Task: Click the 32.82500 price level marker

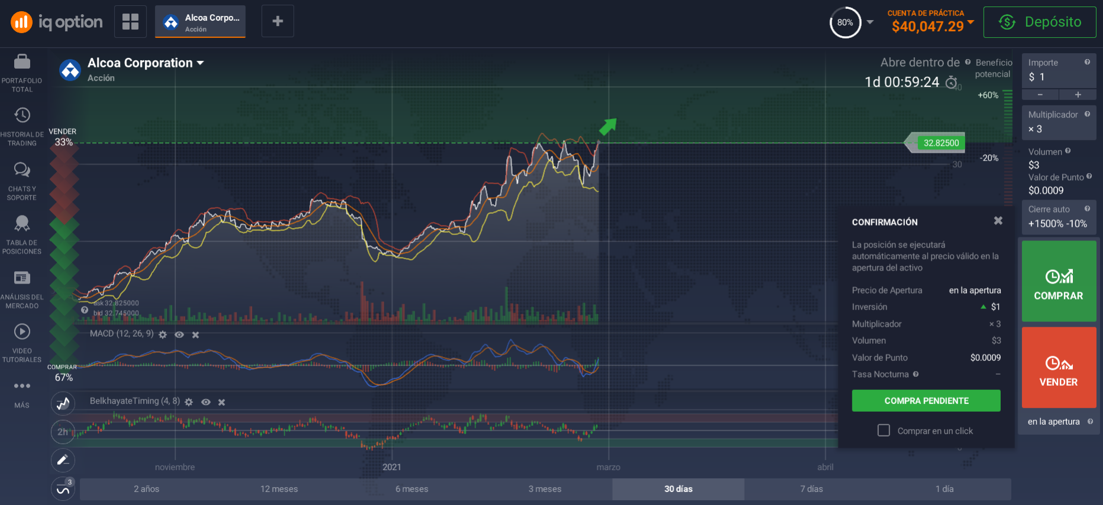Action: [x=936, y=143]
